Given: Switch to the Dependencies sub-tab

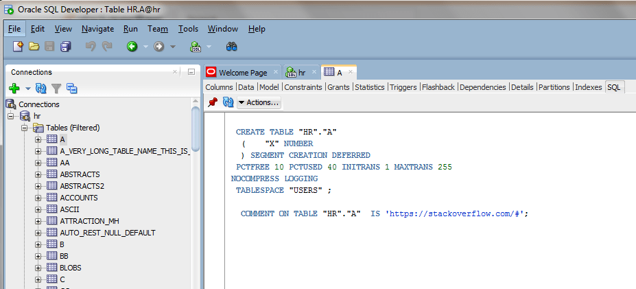Looking at the screenshot, I should tap(483, 87).
